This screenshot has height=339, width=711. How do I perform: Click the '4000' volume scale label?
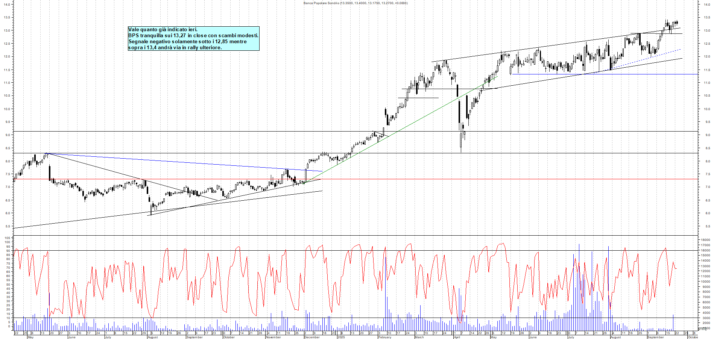click(706, 313)
